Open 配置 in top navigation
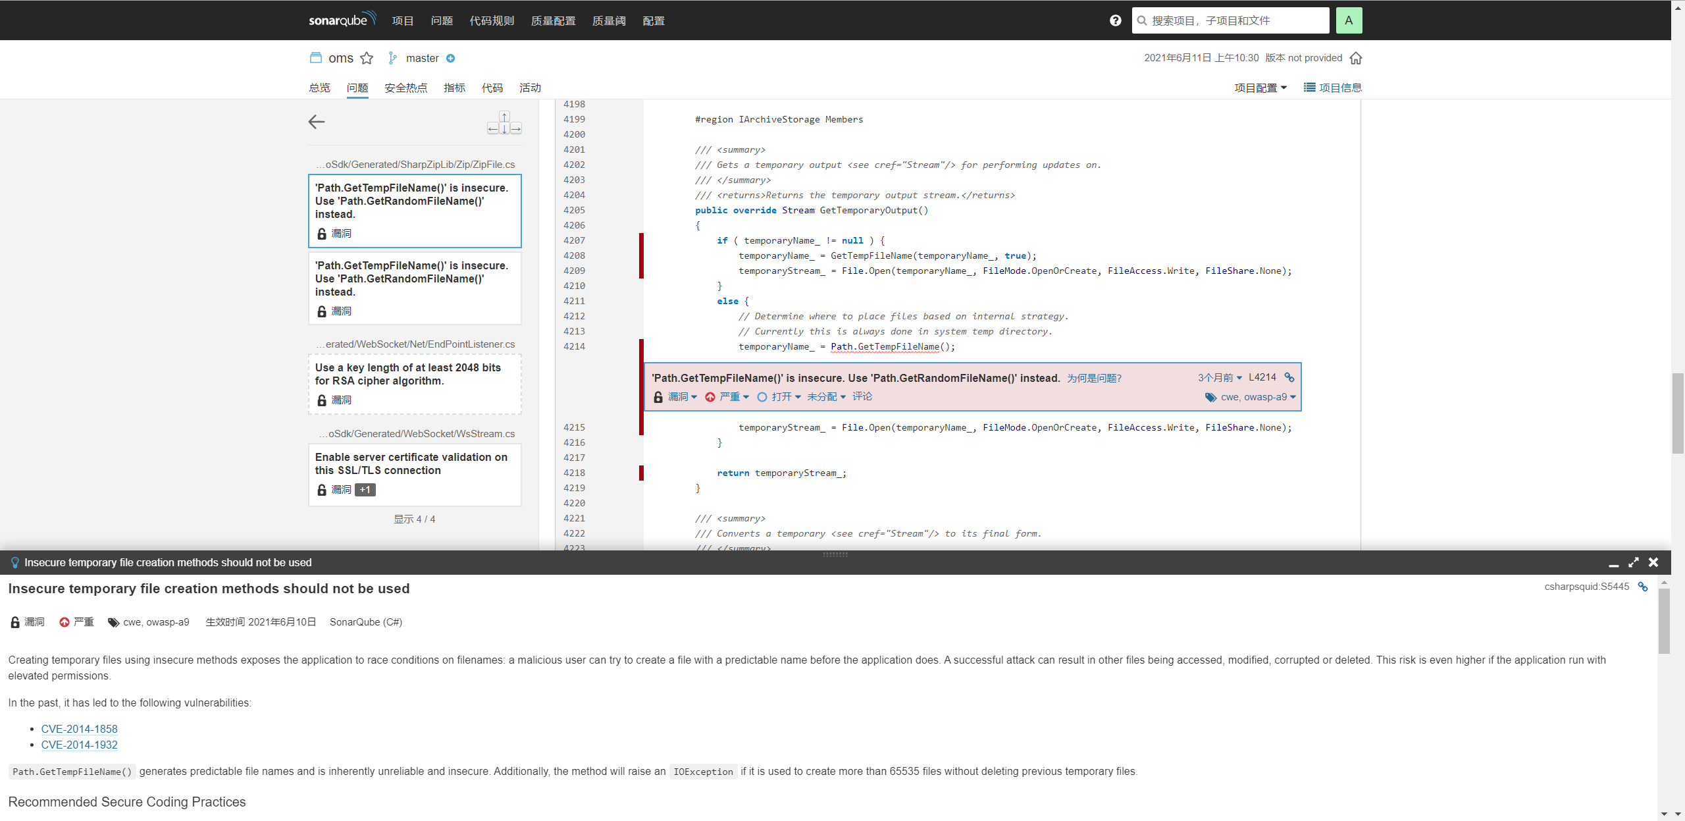The image size is (1685, 821). 654,20
